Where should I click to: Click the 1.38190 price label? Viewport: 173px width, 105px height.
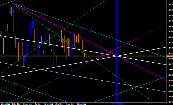point(170,75)
